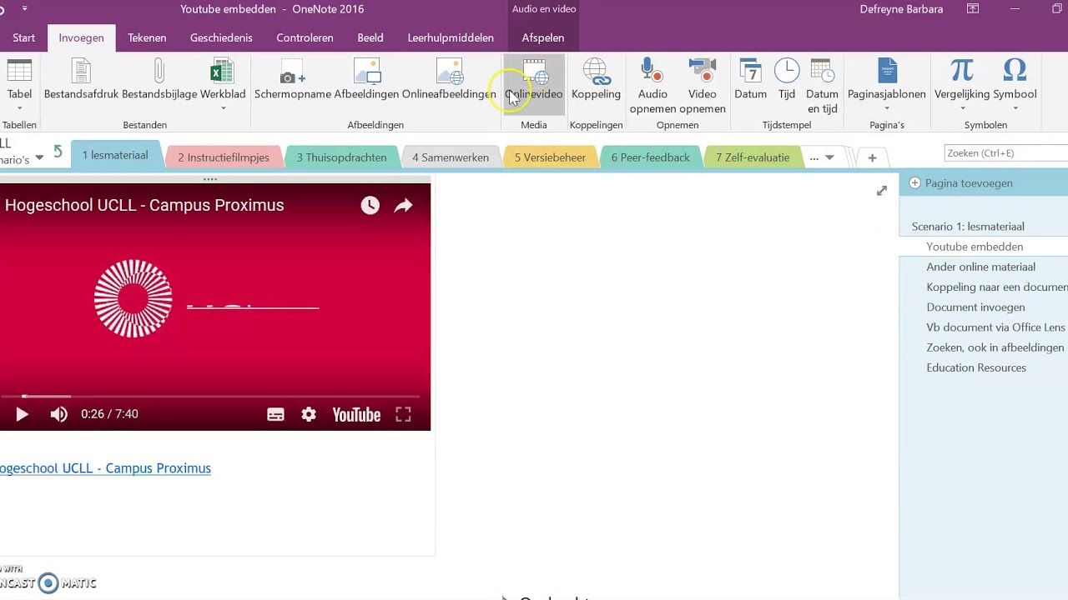Image resolution: width=1068 pixels, height=600 pixels.
Task: Click Pagina toevoegen to add page
Action: 960,183
